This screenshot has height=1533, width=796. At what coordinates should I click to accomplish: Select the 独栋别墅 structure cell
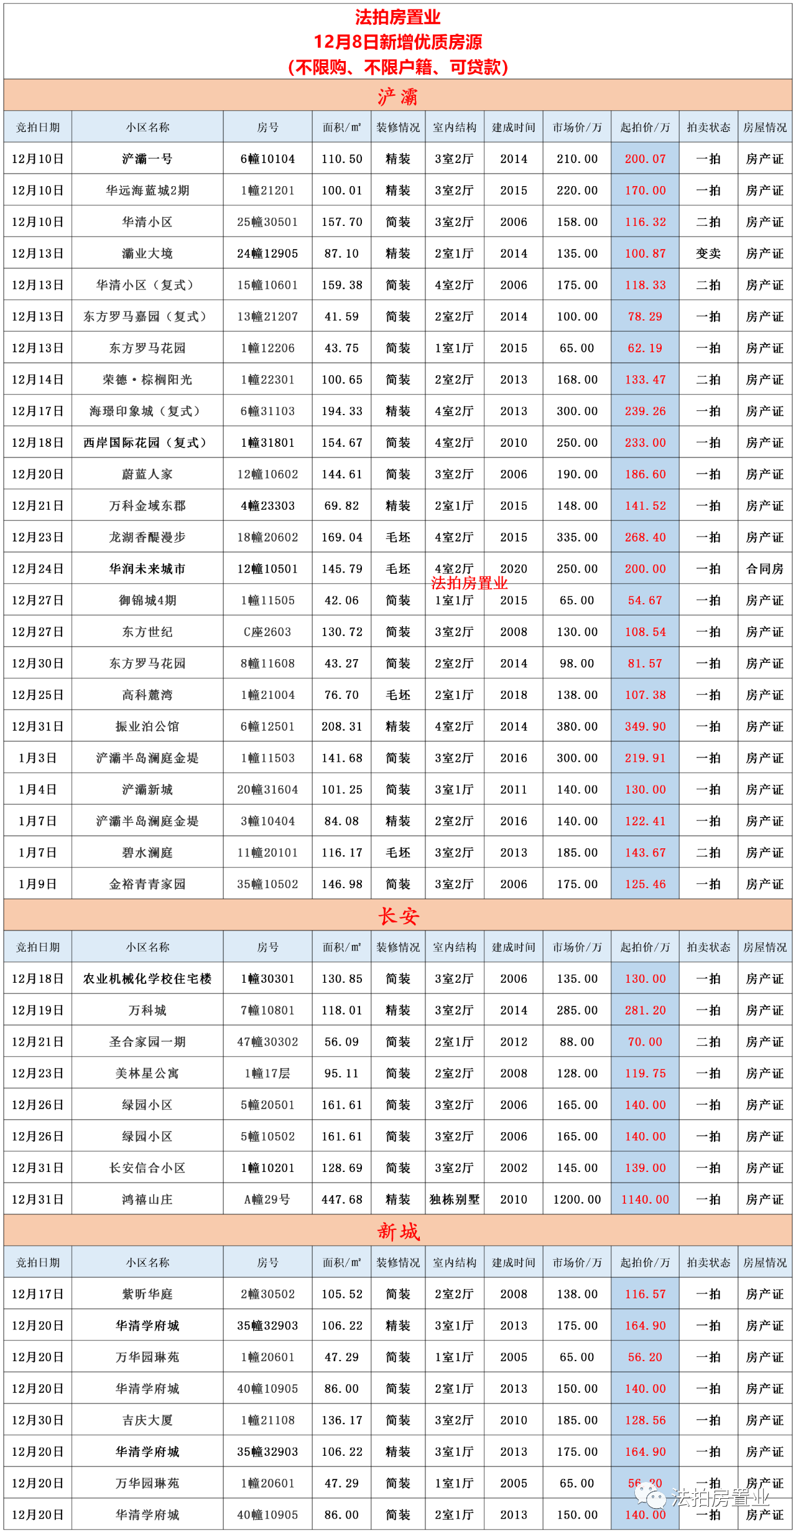(455, 1199)
